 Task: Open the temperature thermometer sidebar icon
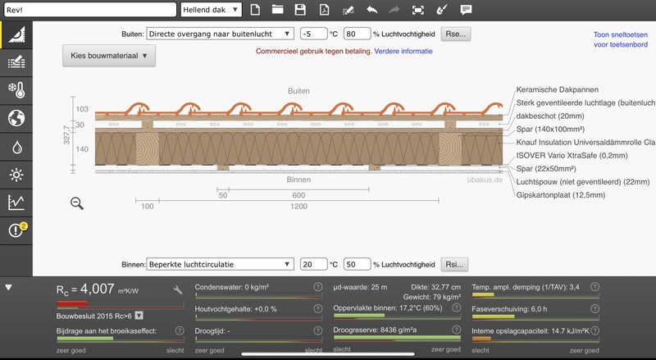(x=16, y=90)
